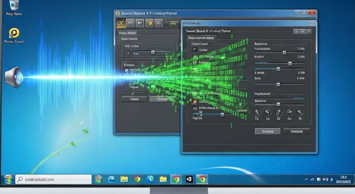This screenshot has height=194, width=355.
Task: Minimize the inner Sound Blaster control panel window
Action: pos(296,31)
